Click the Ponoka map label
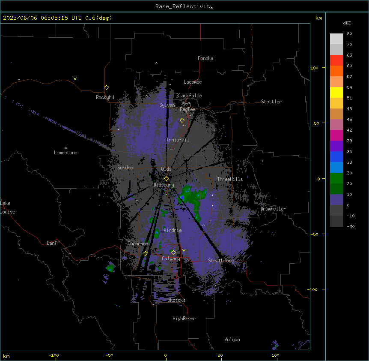Viewport: 369px width, 361px height. [x=205, y=58]
